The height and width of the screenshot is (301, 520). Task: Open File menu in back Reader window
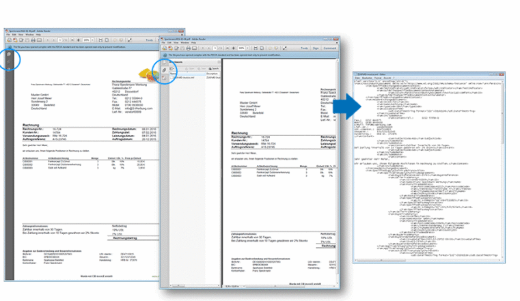click(x=8, y=34)
